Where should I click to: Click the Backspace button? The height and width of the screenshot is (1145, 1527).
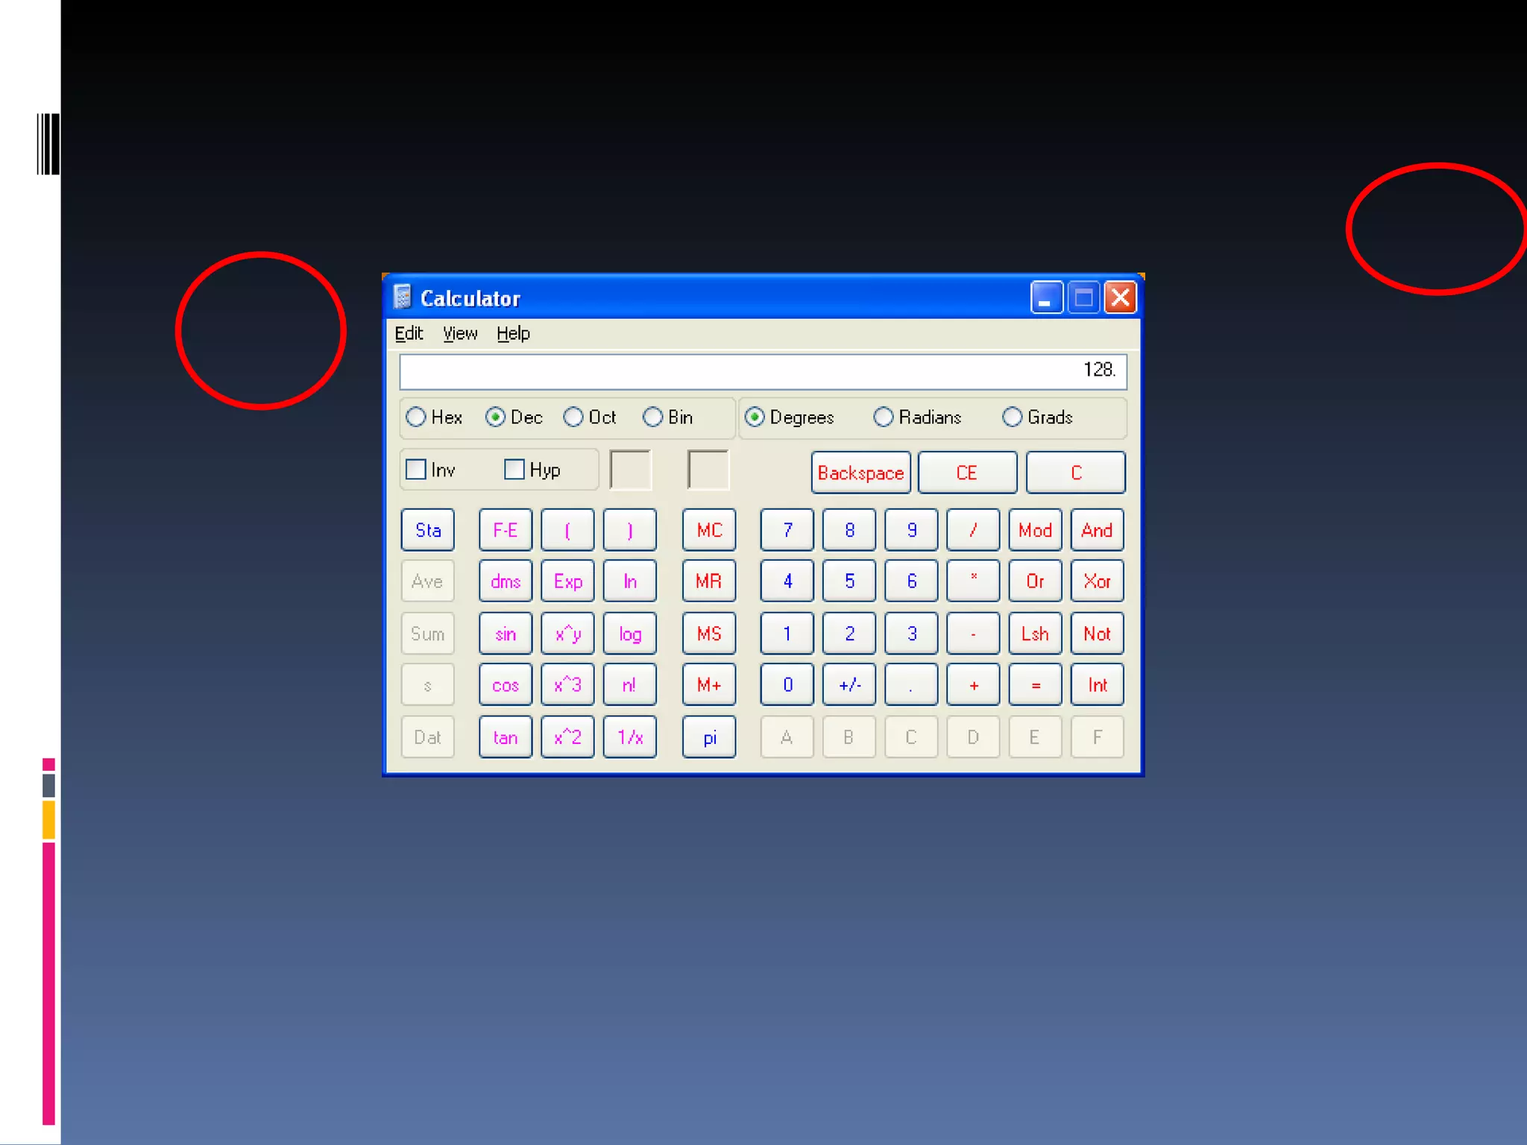(x=860, y=473)
